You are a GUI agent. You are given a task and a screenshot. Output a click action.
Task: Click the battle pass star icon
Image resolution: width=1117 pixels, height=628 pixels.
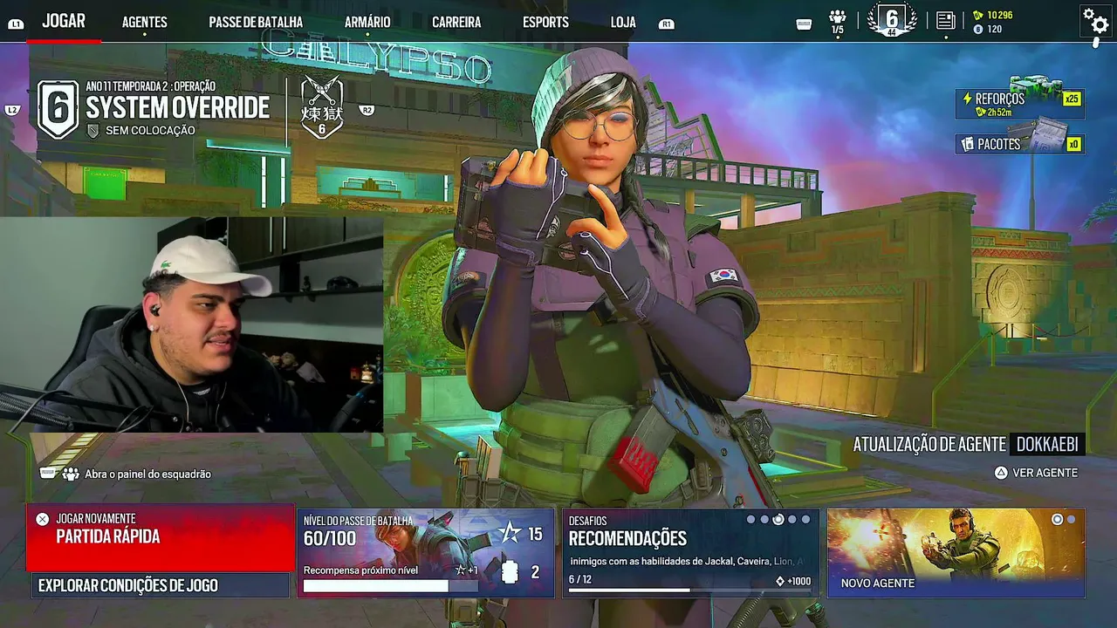(510, 533)
